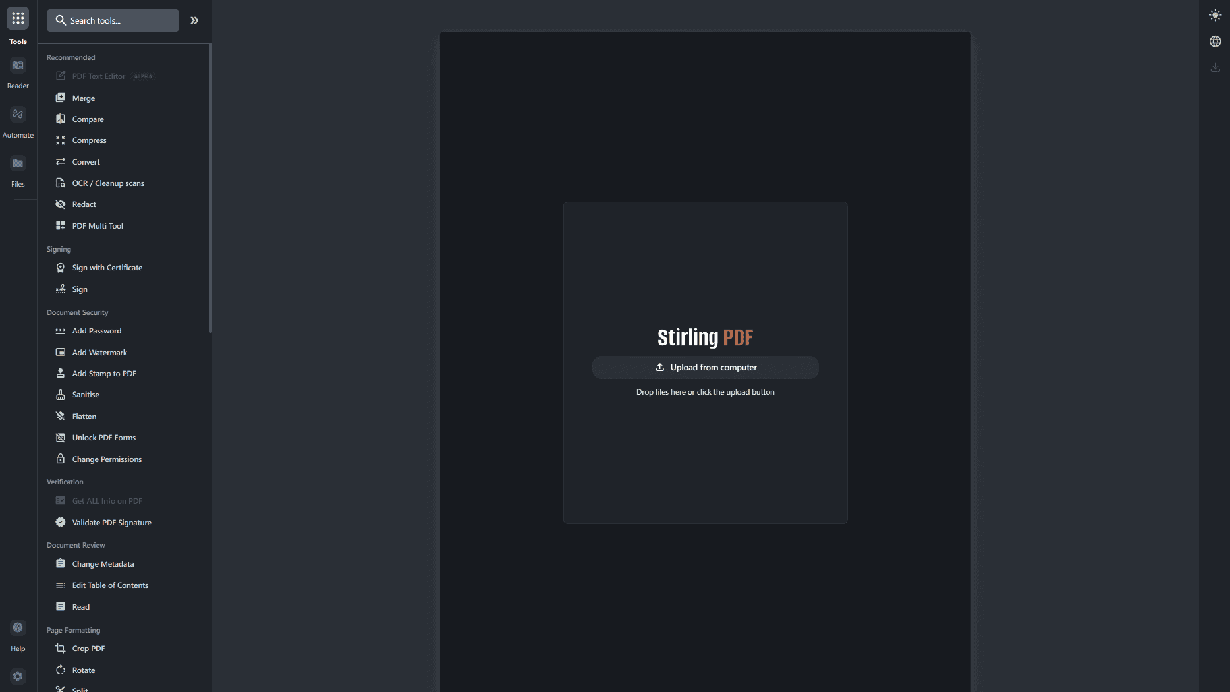Select the Tools grid tab
Image resolution: width=1230 pixels, height=692 pixels.
pyautogui.click(x=18, y=18)
